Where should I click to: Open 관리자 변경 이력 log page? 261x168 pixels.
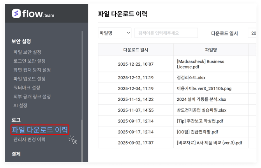(29, 139)
